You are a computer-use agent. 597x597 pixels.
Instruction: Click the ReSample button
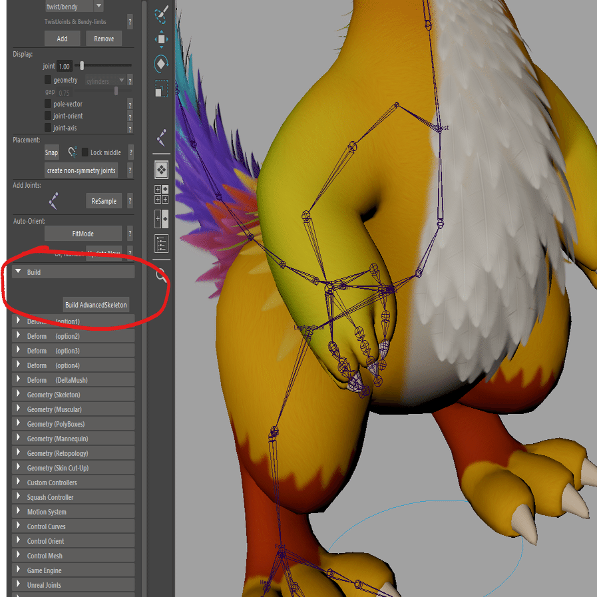(x=104, y=200)
